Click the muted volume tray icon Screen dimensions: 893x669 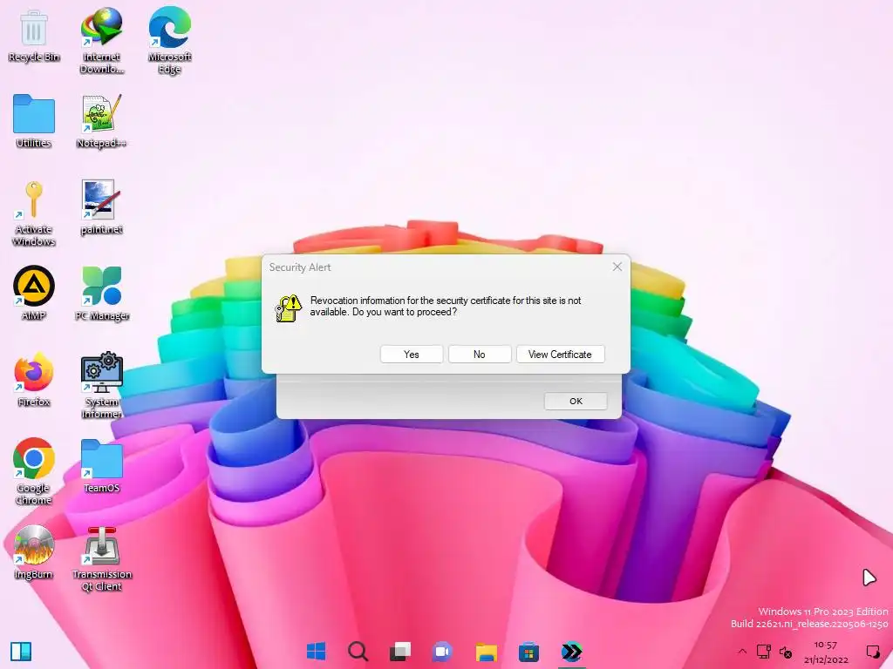[x=786, y=652]
